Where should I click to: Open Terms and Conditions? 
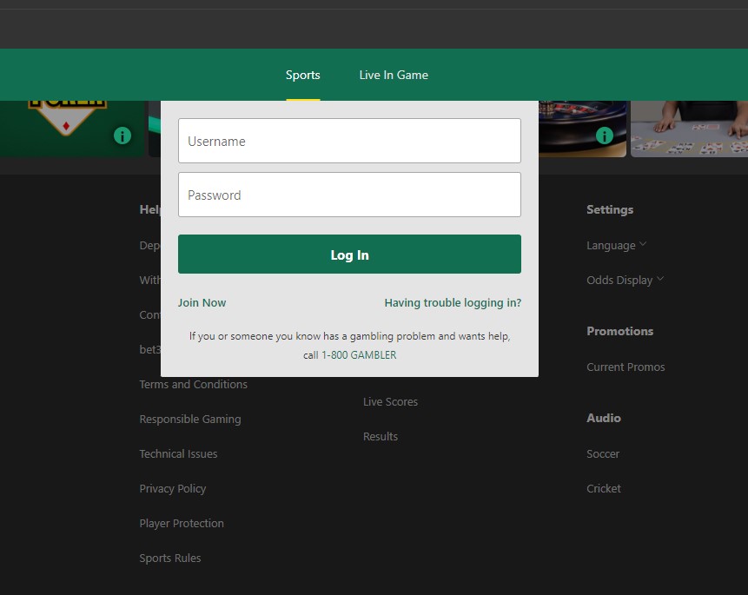coord(193,384)
